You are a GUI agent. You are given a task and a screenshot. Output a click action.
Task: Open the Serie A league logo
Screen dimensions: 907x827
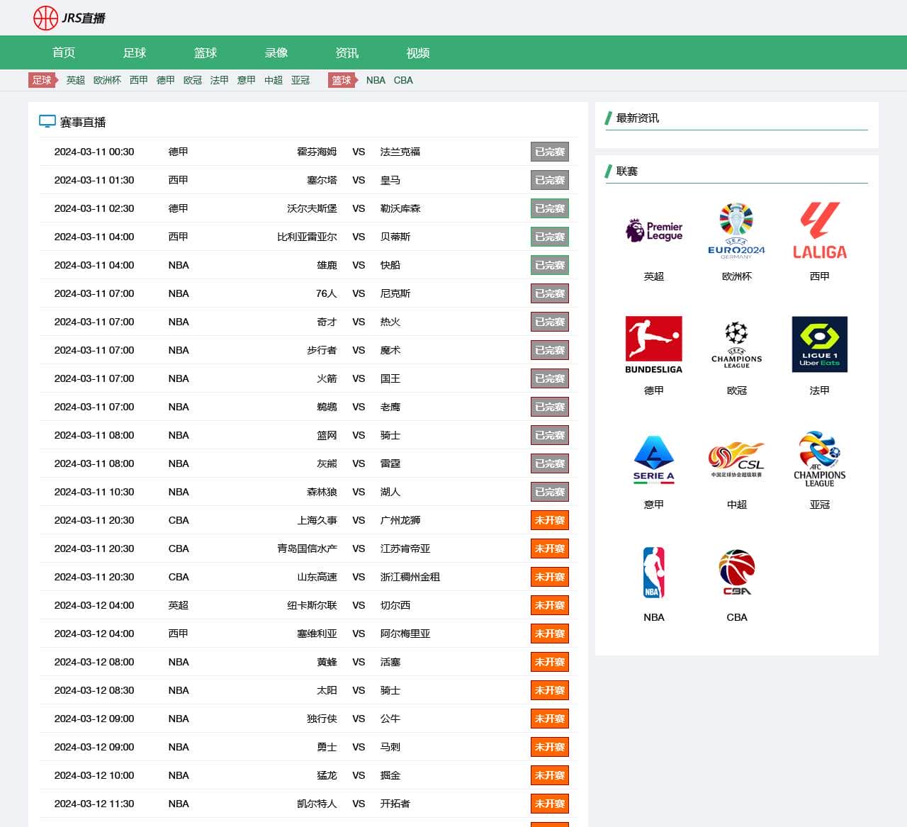point(653,459)
